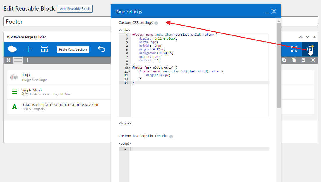Open page settings gear icon
Viewport: 321px width, 182px height.
click(x=310, y=49)
